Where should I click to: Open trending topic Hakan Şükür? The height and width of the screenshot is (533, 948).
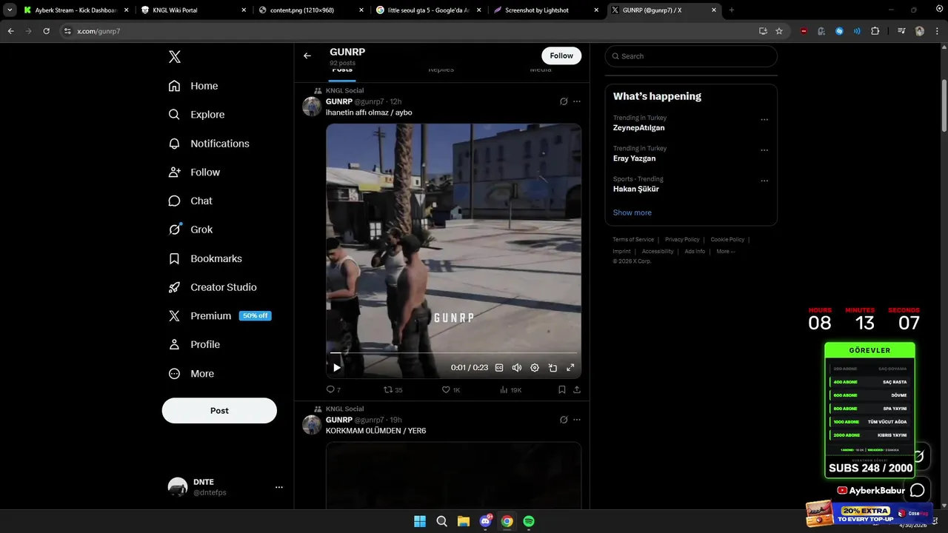pyautogui.click(x=635, y=189)
